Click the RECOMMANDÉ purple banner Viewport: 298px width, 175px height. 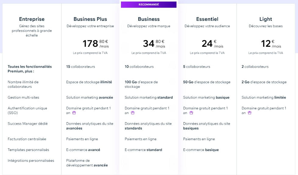[149, 5]
